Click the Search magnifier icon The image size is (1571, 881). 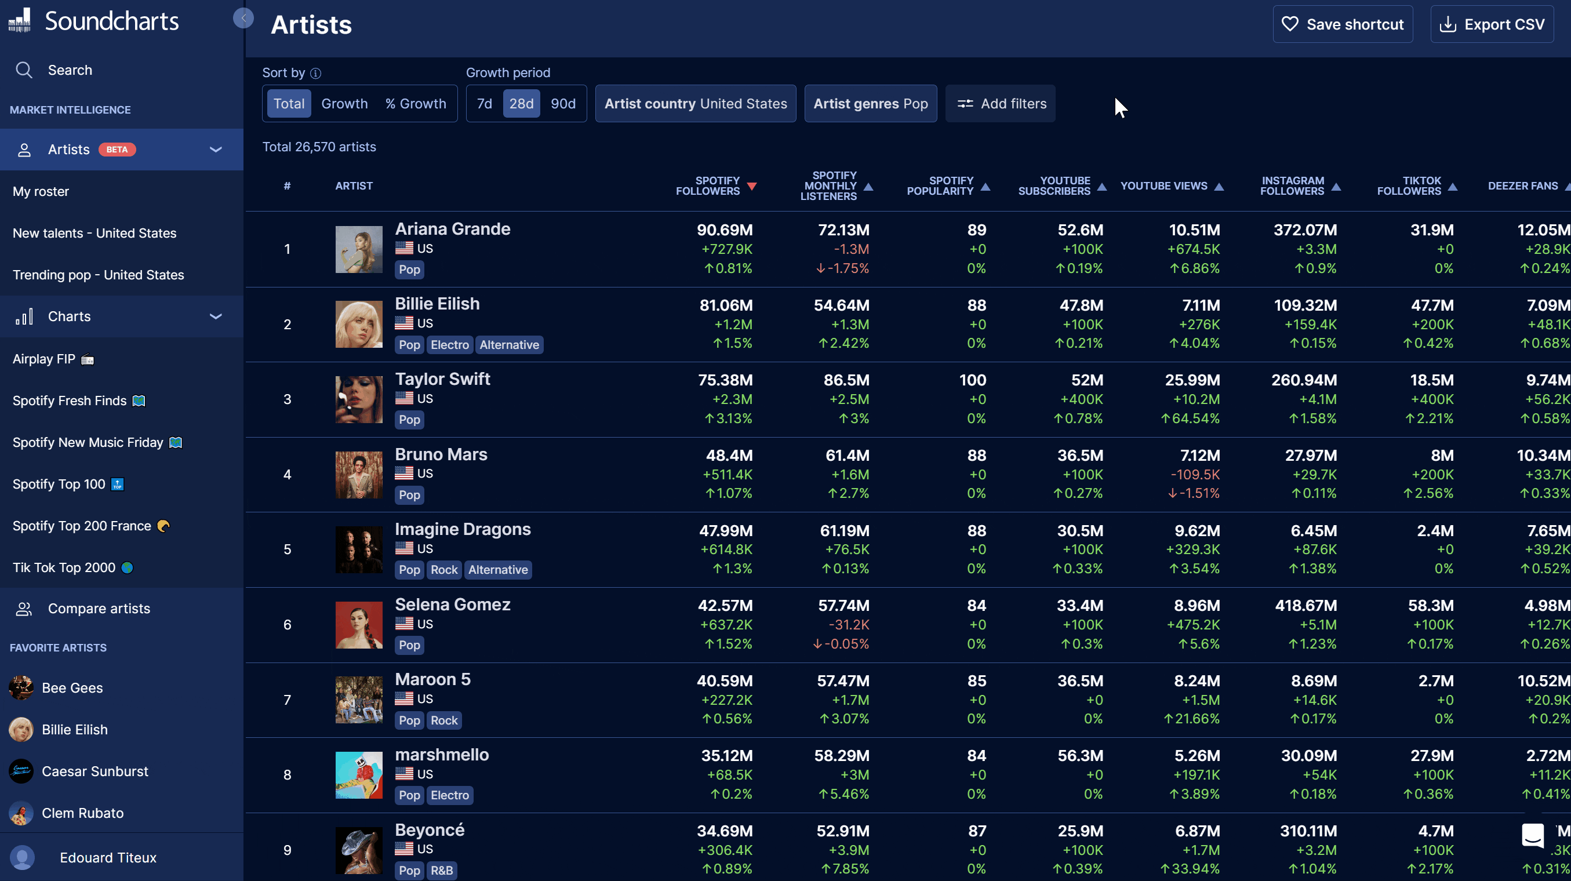point(24,70)
